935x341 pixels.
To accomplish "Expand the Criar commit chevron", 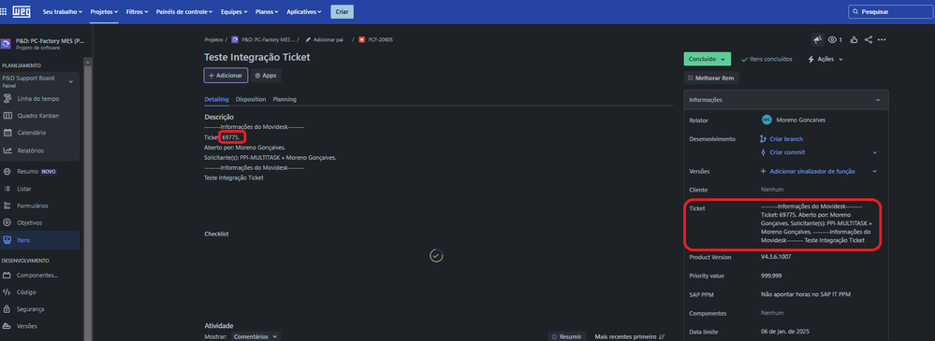I will pyautogui.click(x=875, y=152).
